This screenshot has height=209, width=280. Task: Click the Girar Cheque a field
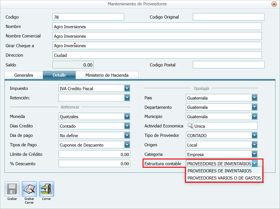pyautogui.click(x=157, y=46)
